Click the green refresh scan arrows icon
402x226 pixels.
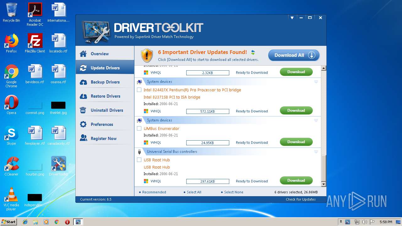253,52
